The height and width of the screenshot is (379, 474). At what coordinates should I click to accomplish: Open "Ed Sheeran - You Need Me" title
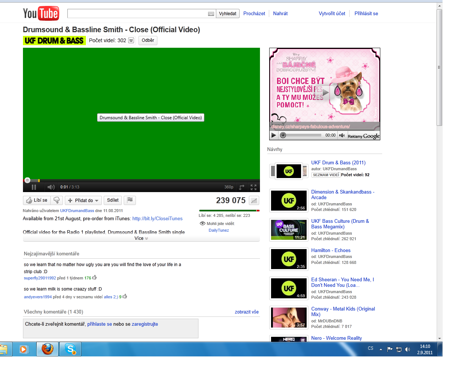[343, 282]
